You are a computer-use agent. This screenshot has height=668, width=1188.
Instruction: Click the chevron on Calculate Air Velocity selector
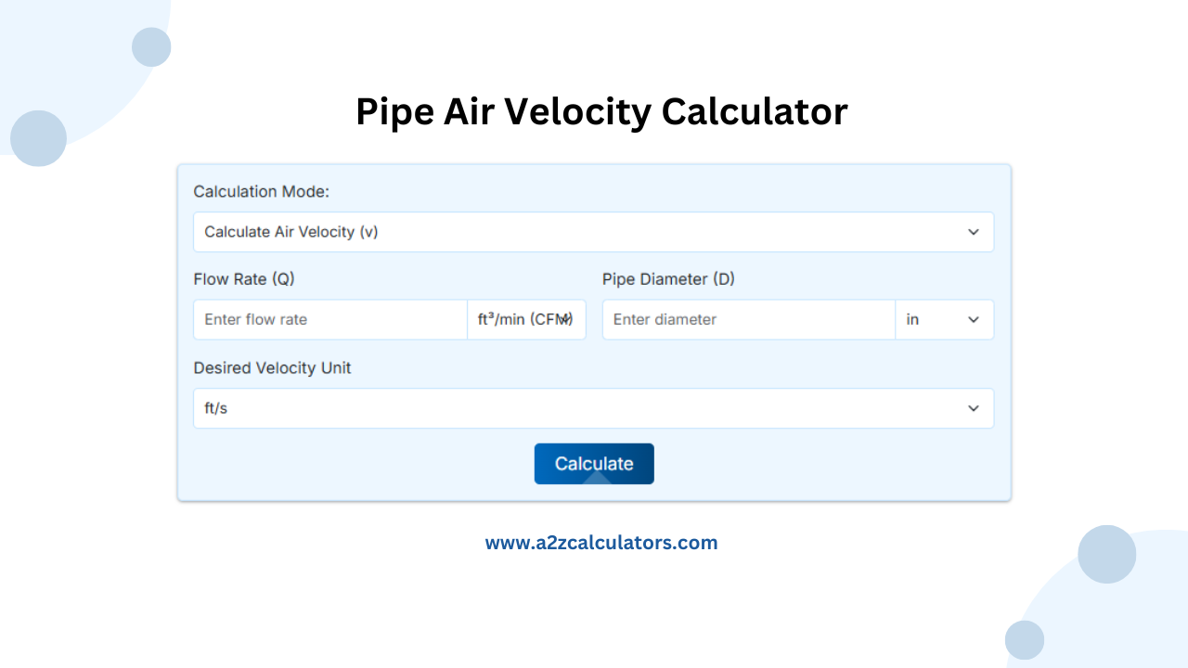point(974,231)
